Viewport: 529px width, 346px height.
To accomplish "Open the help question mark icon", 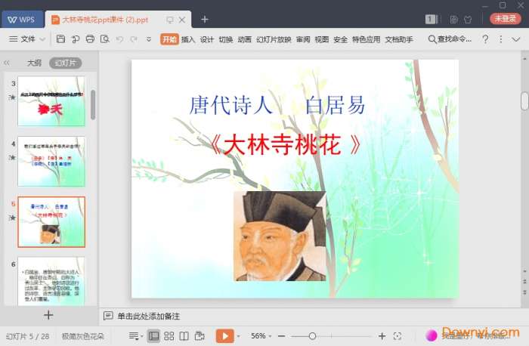I will (x=485, y=39).
